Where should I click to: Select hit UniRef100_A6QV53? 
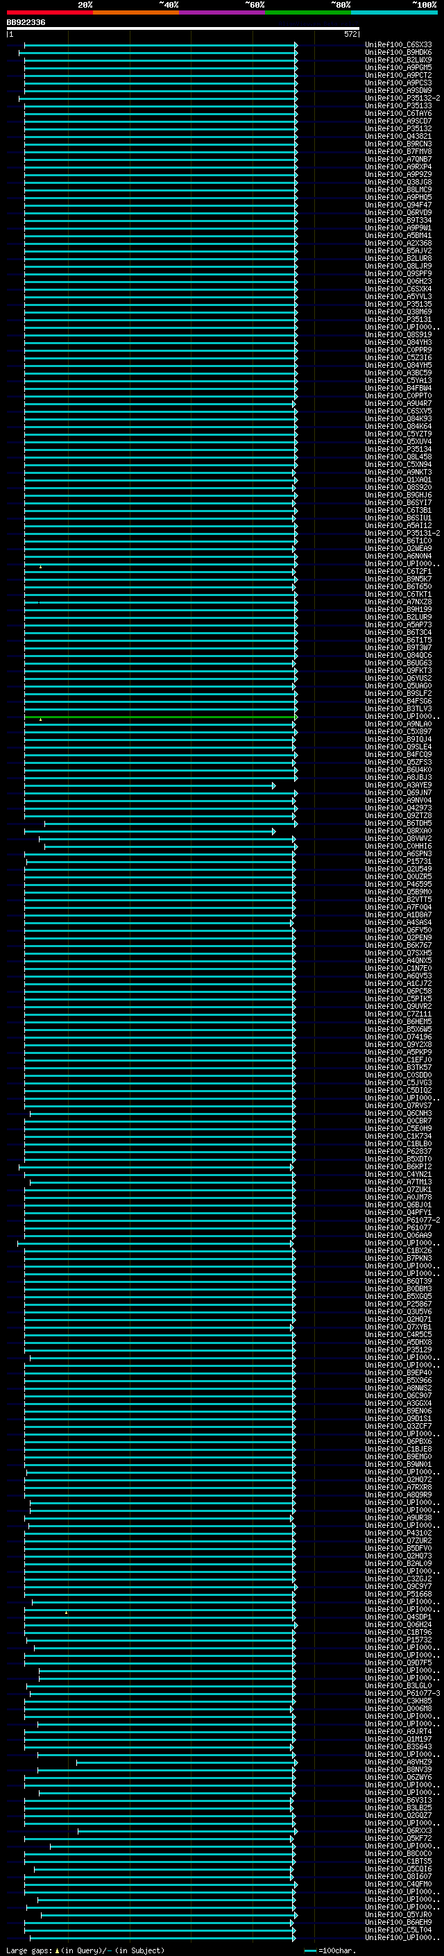(x=398, y=976)
